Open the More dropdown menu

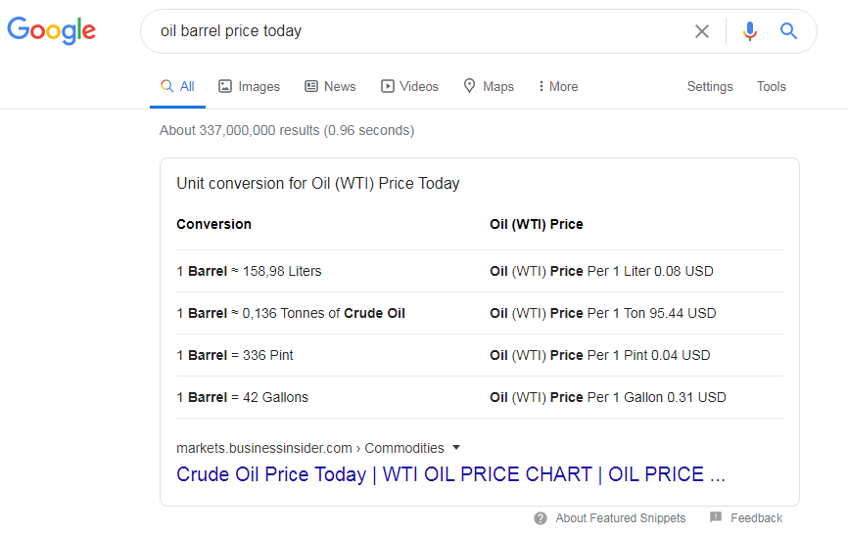coord(558,86)
